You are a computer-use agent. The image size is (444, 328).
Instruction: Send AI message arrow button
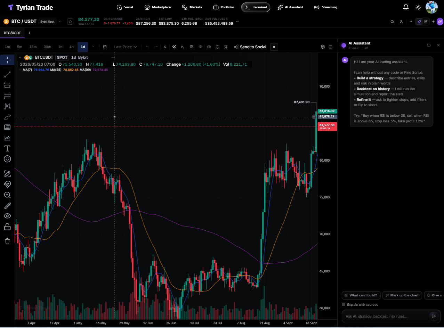(x=434, y=316)
